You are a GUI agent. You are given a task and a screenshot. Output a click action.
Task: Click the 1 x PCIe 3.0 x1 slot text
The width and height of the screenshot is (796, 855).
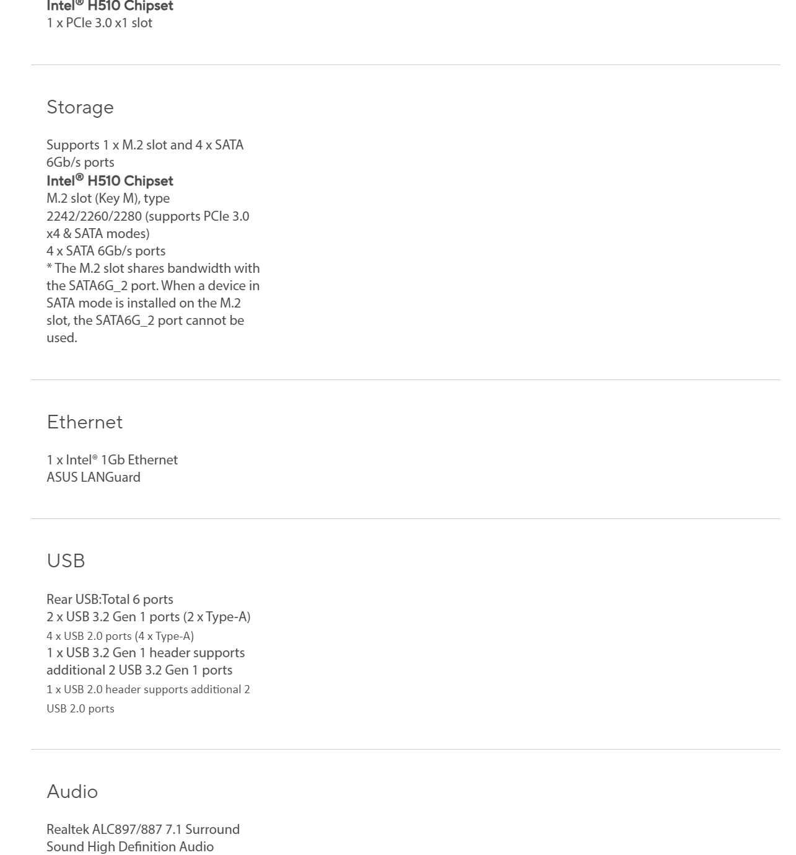99,22
